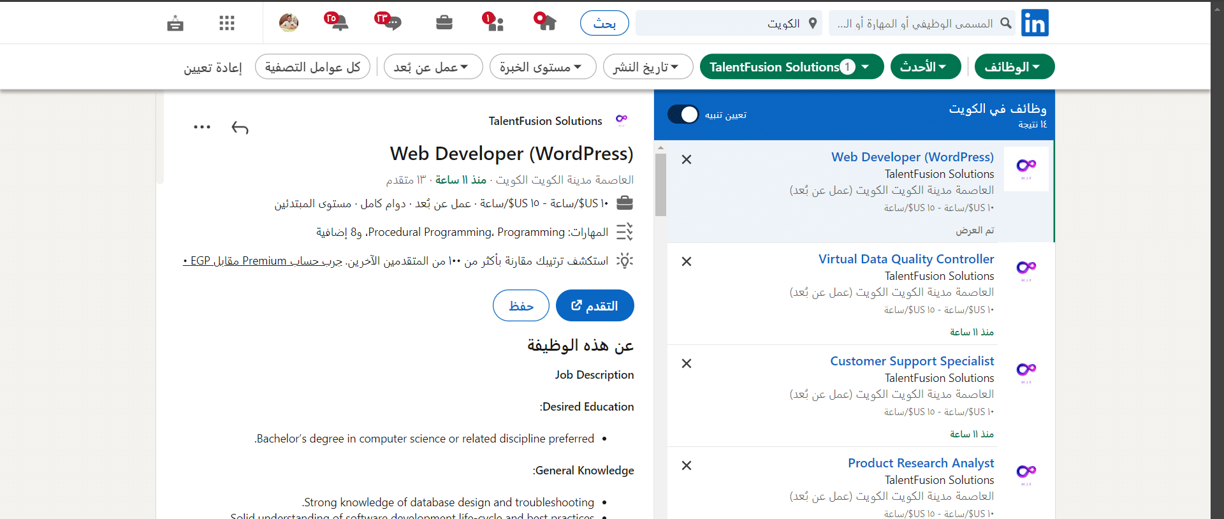
Task: Click the 'Desired Education:' heading text
Action: [586, 407]
